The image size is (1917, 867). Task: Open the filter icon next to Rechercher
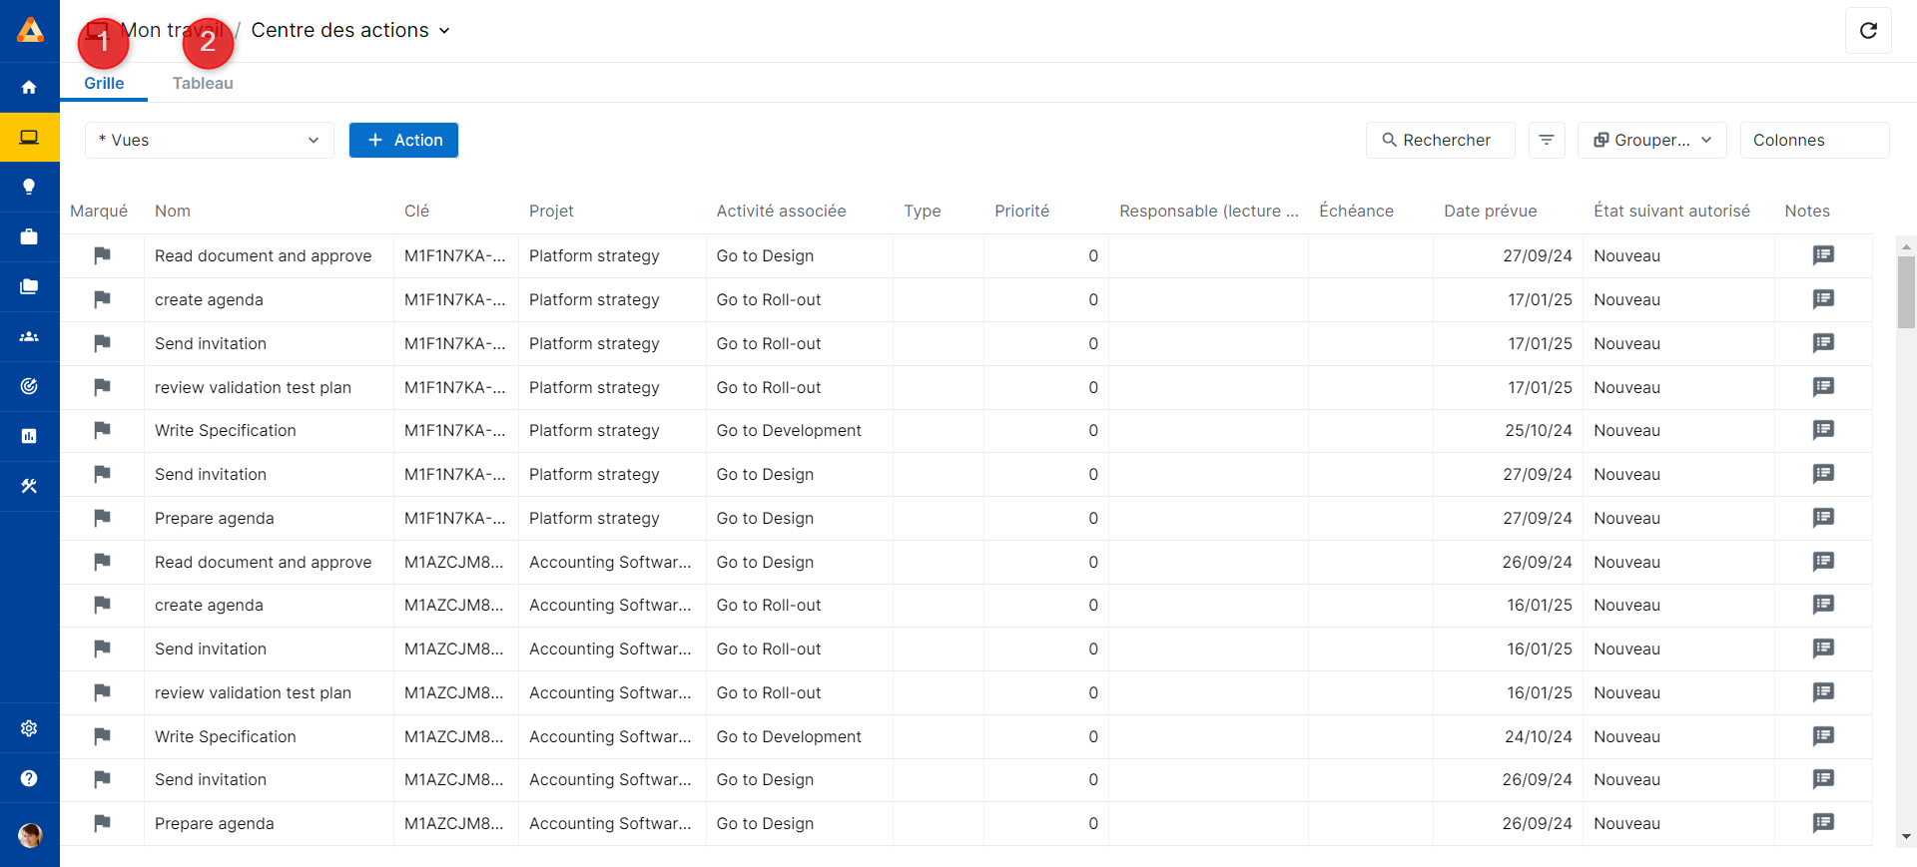coord(1547,141)
